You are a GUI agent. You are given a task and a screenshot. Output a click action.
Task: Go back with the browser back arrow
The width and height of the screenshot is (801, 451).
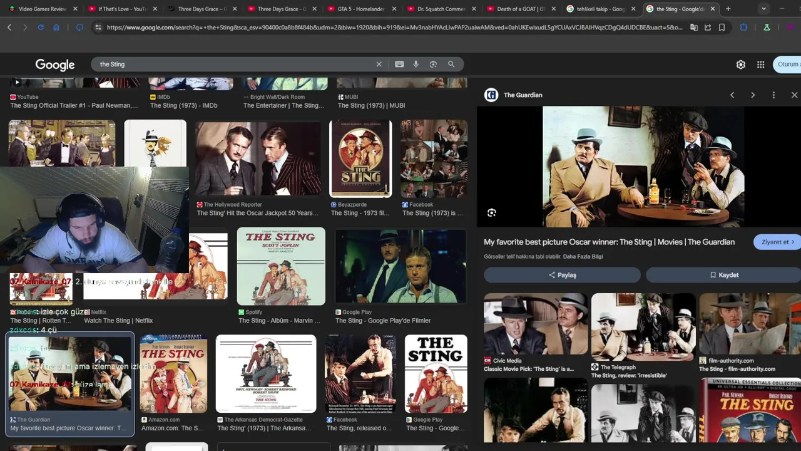point(9,28)
